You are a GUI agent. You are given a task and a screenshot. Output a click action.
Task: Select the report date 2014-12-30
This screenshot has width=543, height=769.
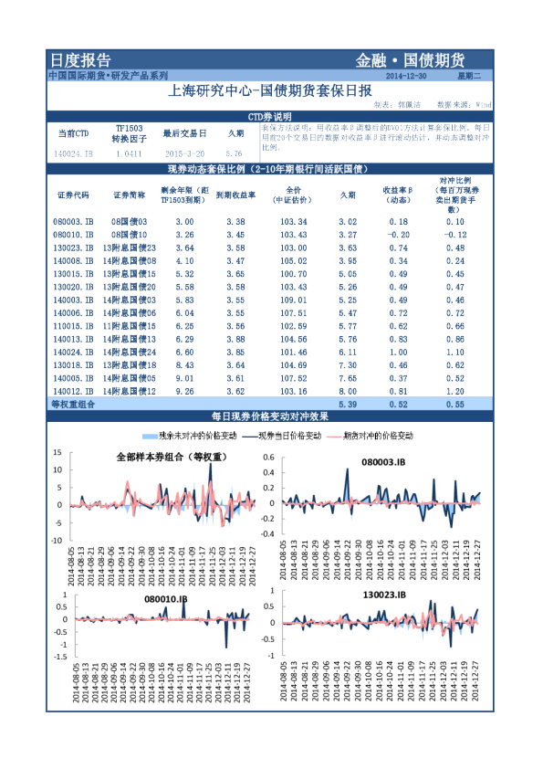406,76
